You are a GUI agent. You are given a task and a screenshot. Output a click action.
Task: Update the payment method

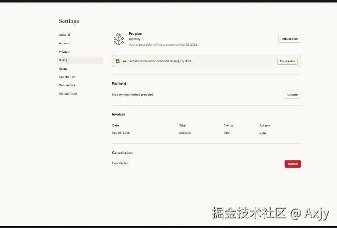(x=292, y=95)
